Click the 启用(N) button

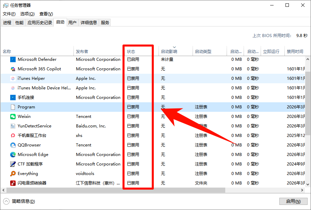point(293,201)
